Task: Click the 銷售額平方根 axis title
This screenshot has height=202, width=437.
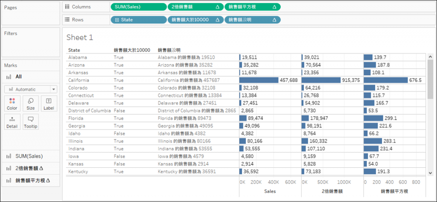Action: tap(394, 191)
